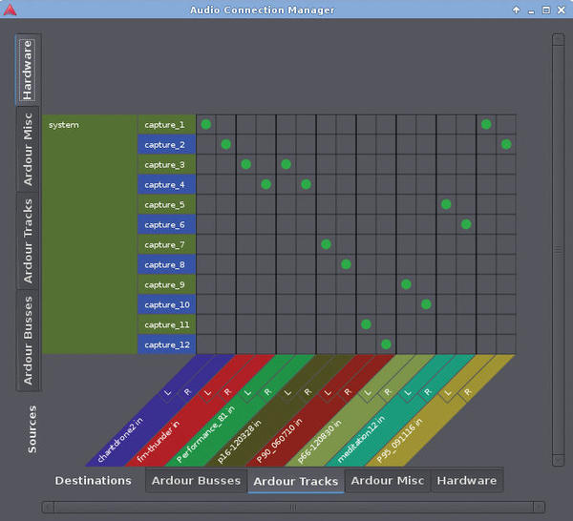Minimize the Audio Connection Manager window

pyautogui.click(x=531, y=10)
